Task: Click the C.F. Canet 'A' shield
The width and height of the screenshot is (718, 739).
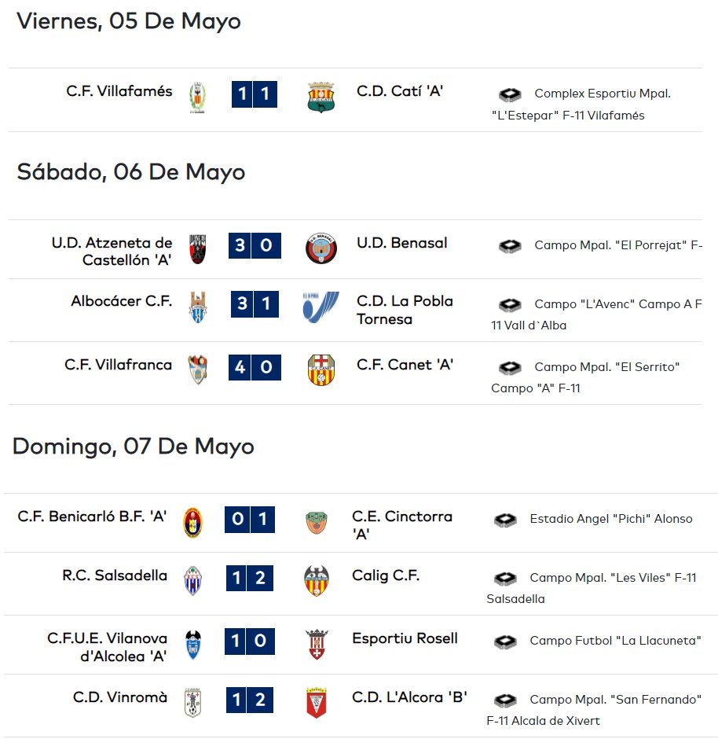Action: (x=321, y=369)
